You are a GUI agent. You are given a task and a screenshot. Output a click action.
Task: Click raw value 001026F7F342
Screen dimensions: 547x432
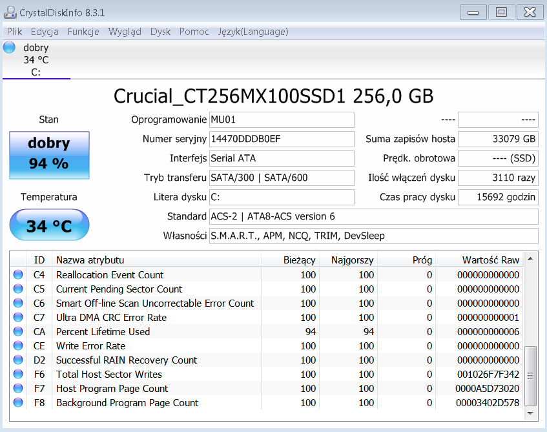tap(488, 375)
